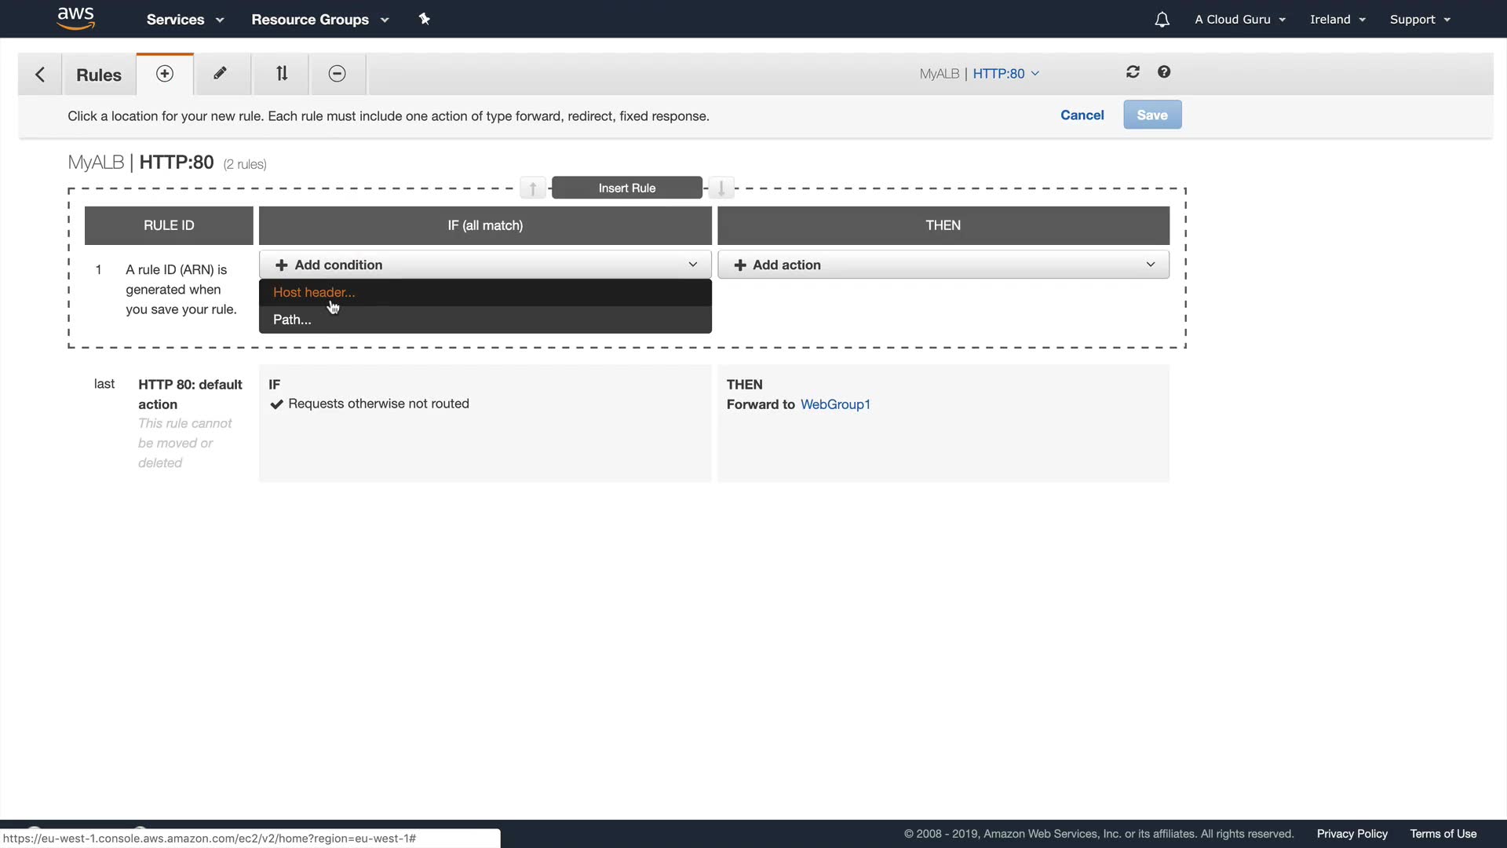
Task: Click the refresh icon
Action: click(1133, 72)
